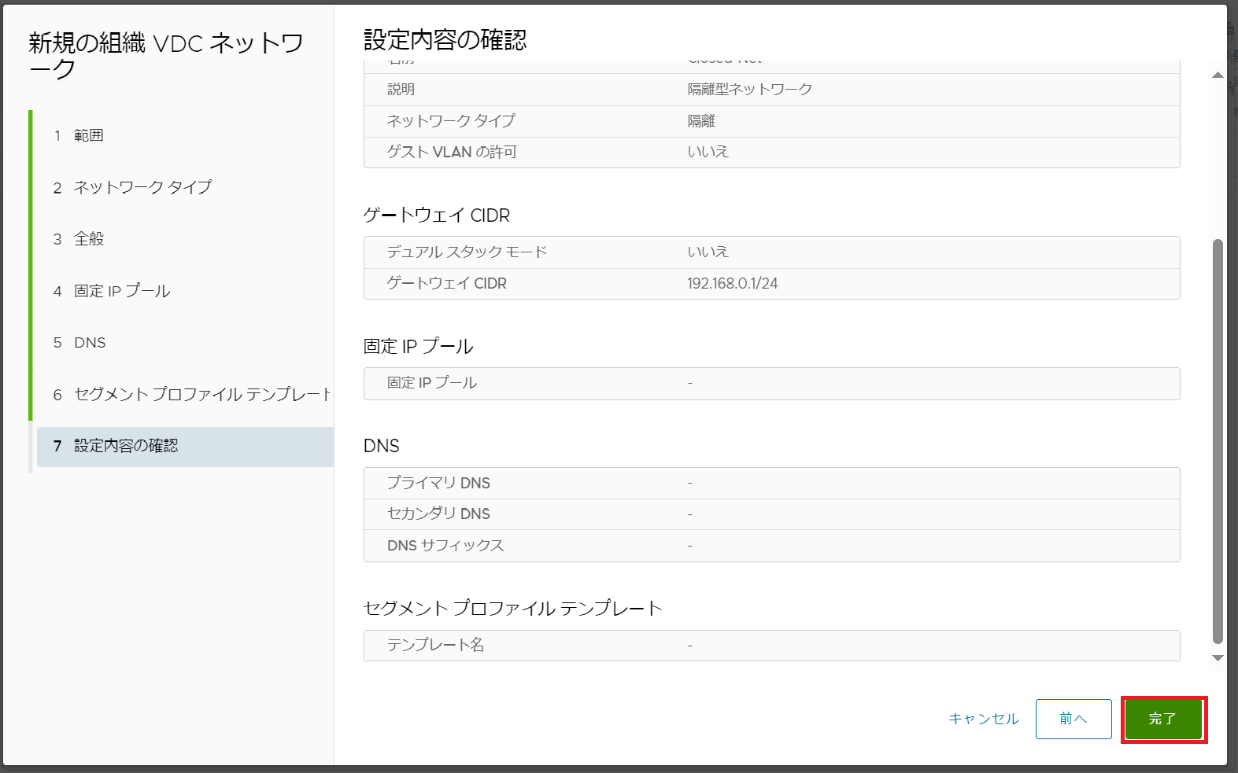The image size is (1238, 773).
Task: Click the デュアル スタック モード row
Action: 771,252
